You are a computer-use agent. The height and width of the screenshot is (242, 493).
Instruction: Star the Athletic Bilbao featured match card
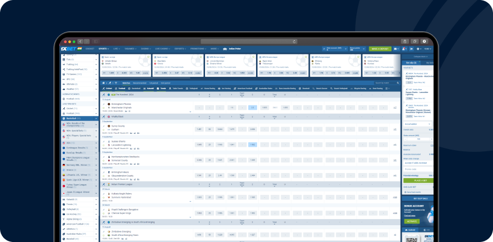click(x=148, y=57)
